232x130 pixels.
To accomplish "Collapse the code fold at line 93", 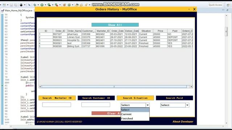I will click(x=9, y=120).
